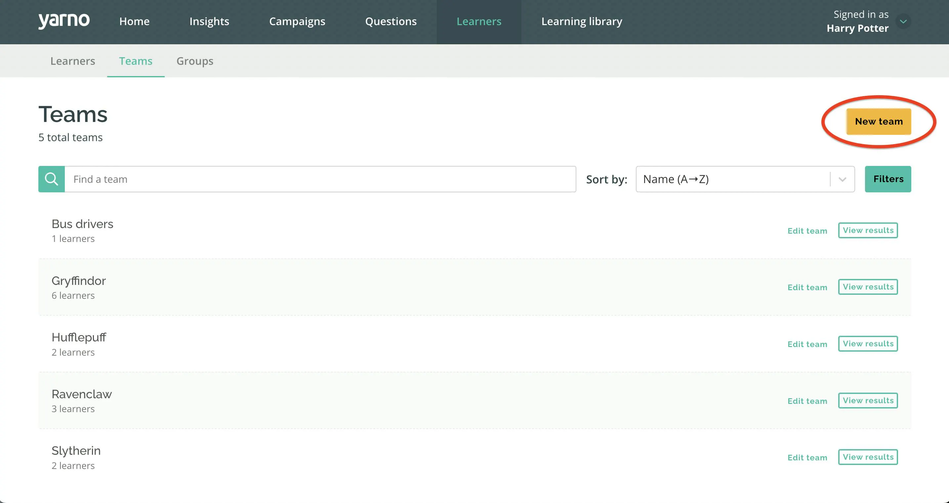
Task: Edit team for Hufflepuff
Action: point(807,344)
